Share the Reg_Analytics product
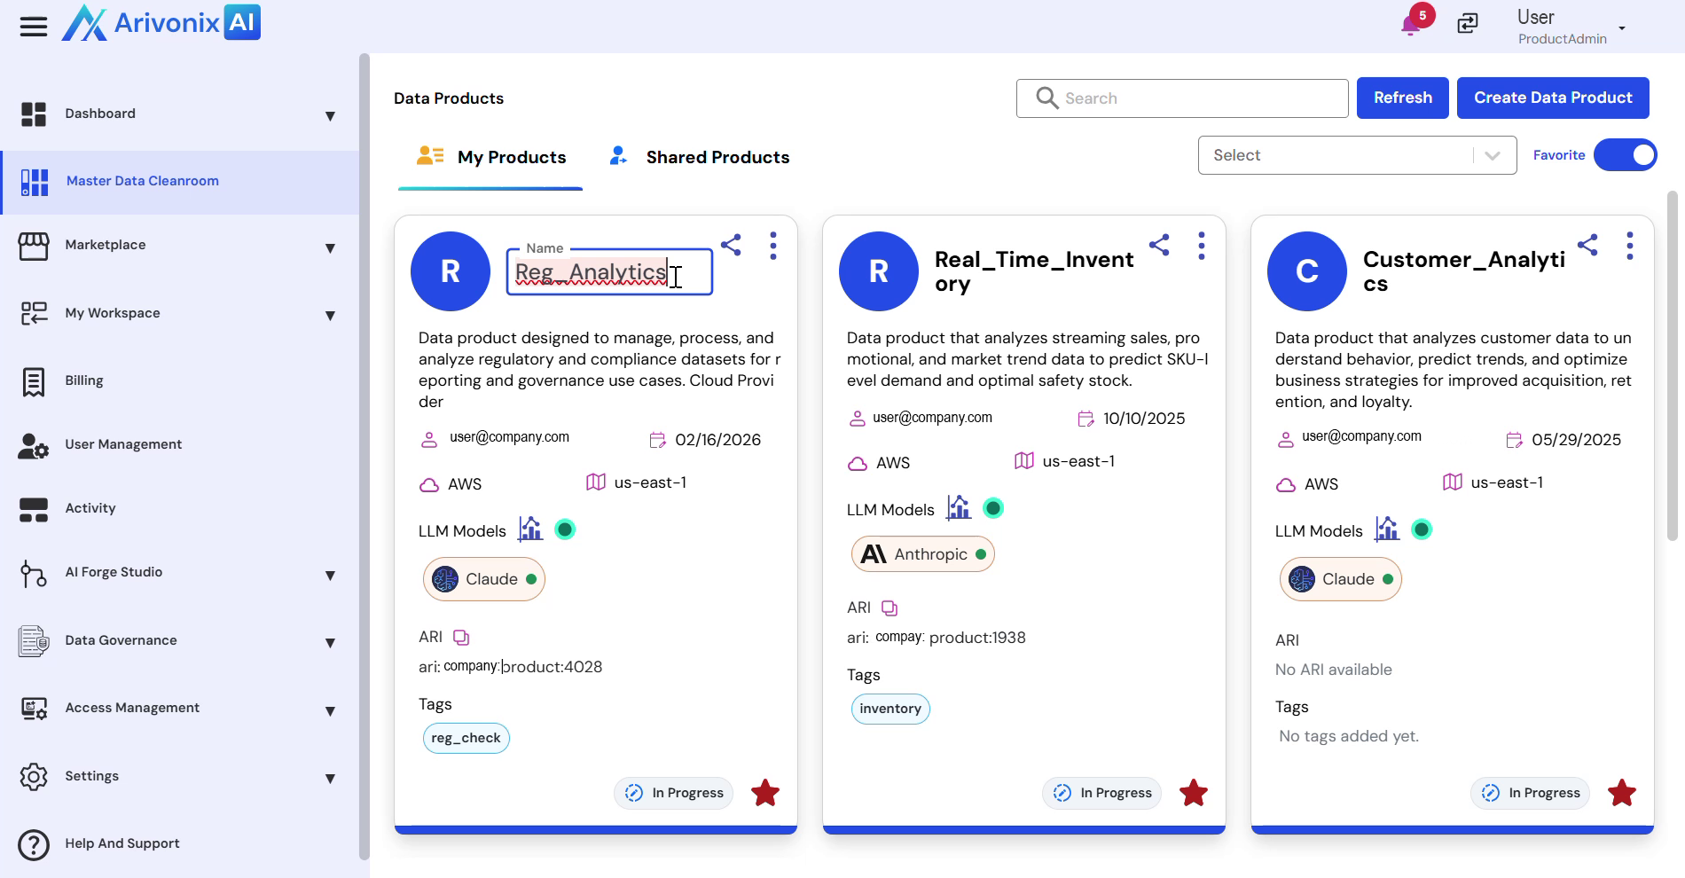 pos(731,245)
